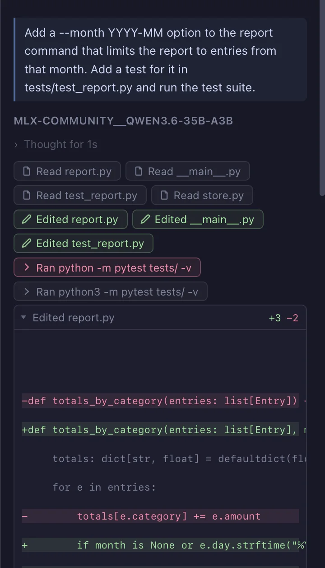This screenshot has width=325, height=568.
Task: Expand 'Ran python -m pytest tests/ -v' output
Action: tap(107, 268)
